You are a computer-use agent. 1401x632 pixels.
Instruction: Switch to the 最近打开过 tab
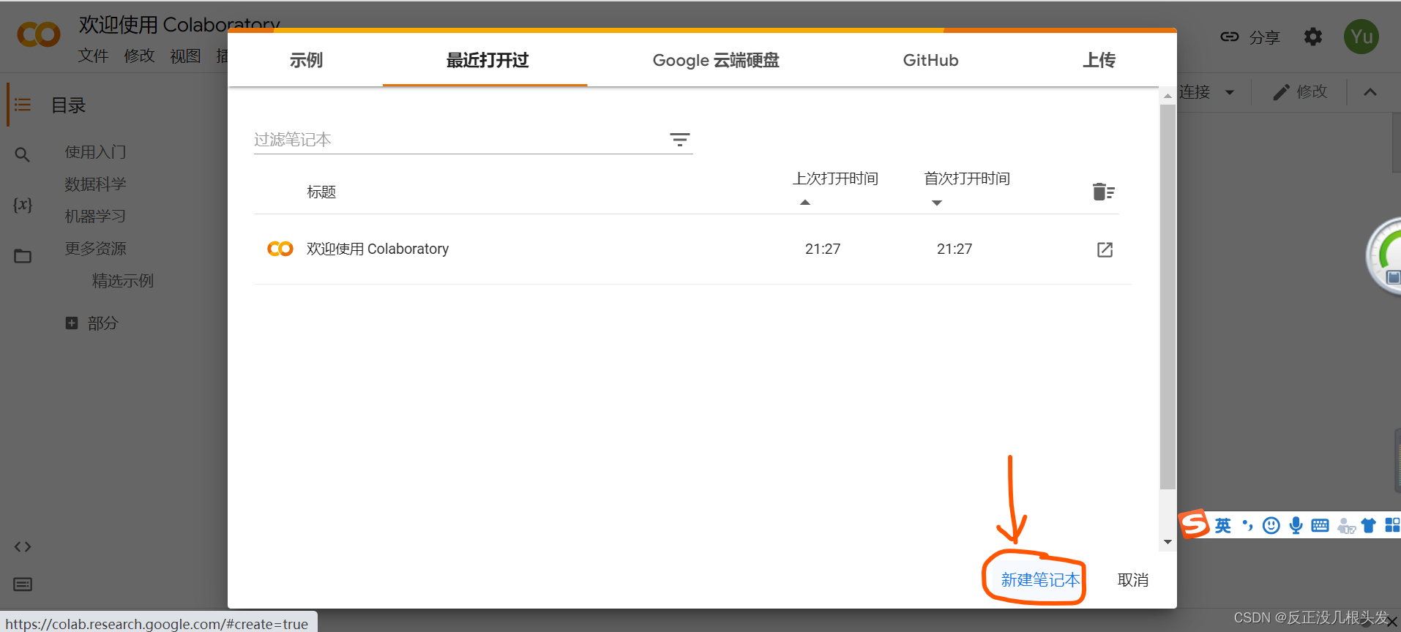tap(487, 60)
